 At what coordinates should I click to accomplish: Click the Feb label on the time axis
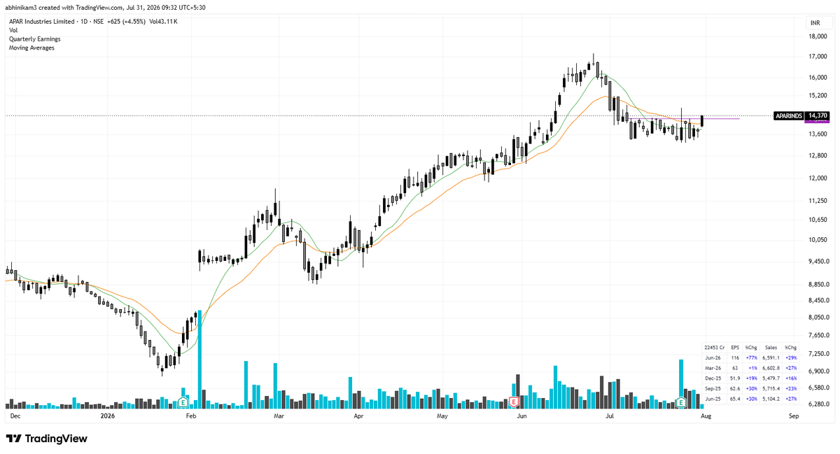click(x=191, y=416)
